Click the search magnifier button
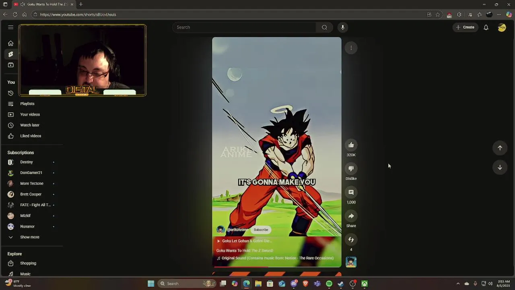Image resolution: width=515 pixels, height=290 pixels. tap(324, 27)
